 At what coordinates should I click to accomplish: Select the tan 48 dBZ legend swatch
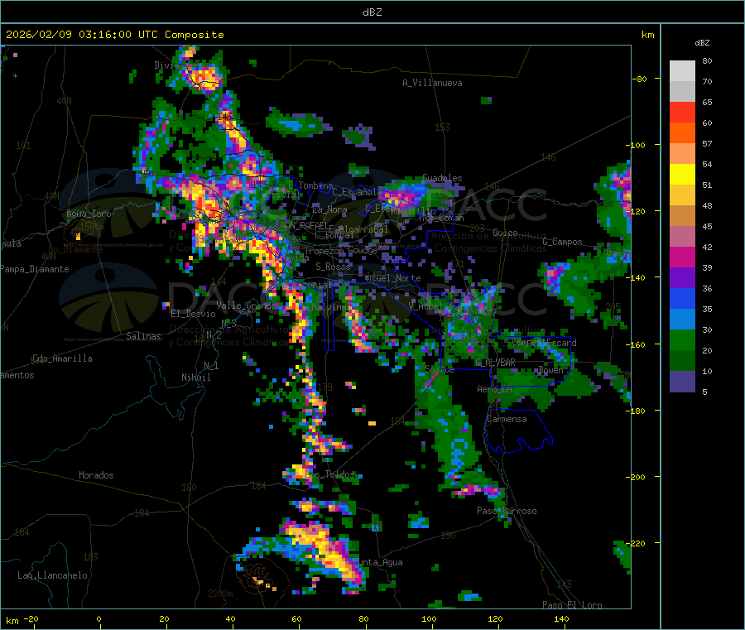682,216
